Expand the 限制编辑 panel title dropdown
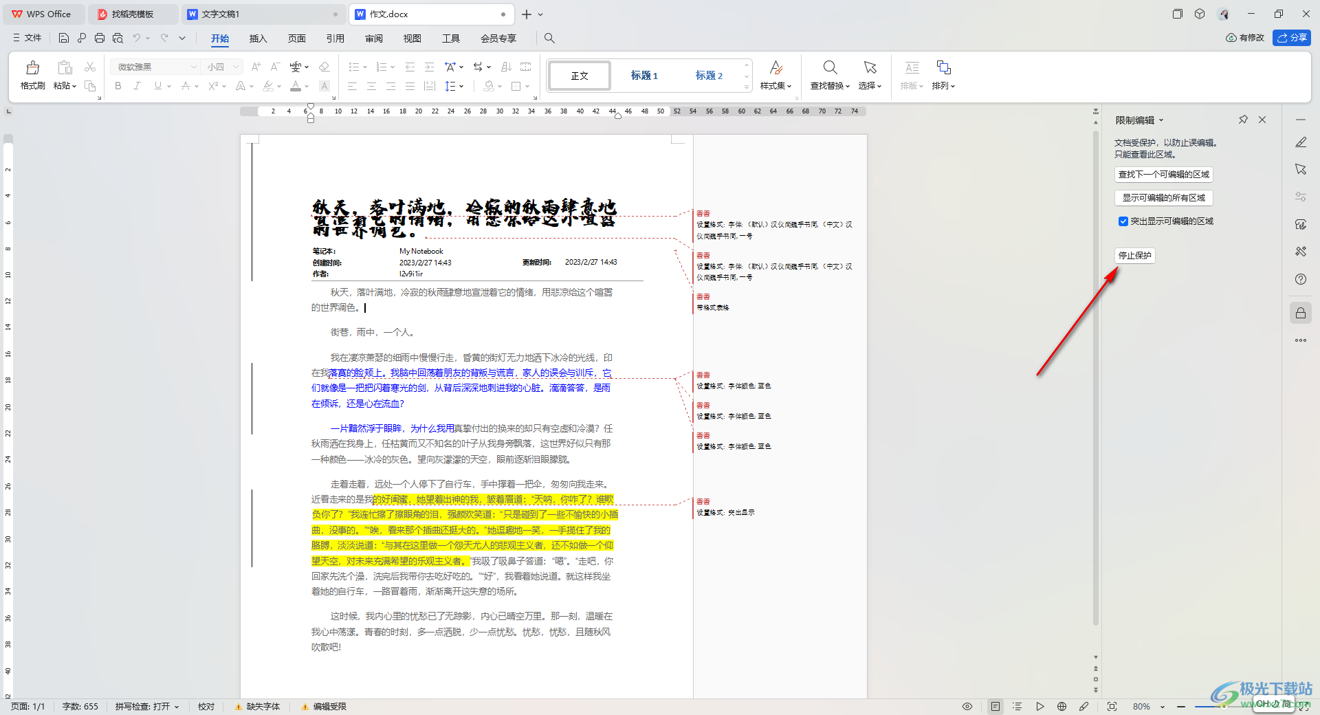Image resolution: width=1320 pixels, height=715 pixels. point(1161,120)
